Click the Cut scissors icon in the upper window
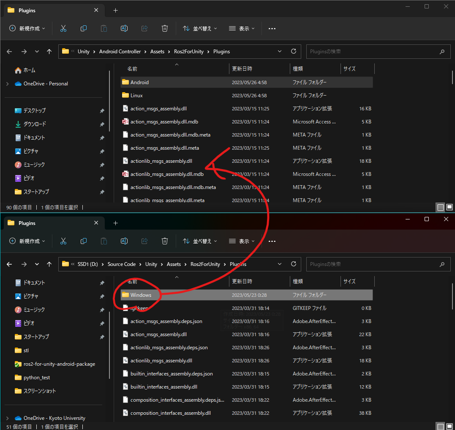 pyautogui.click(x=63, y=28)
